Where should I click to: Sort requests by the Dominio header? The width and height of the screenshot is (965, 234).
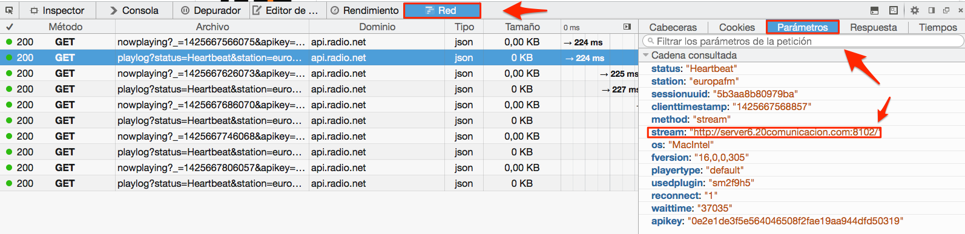(x=377, y=27)
